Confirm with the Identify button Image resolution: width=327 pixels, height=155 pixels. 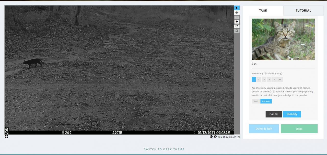(292, 114)
